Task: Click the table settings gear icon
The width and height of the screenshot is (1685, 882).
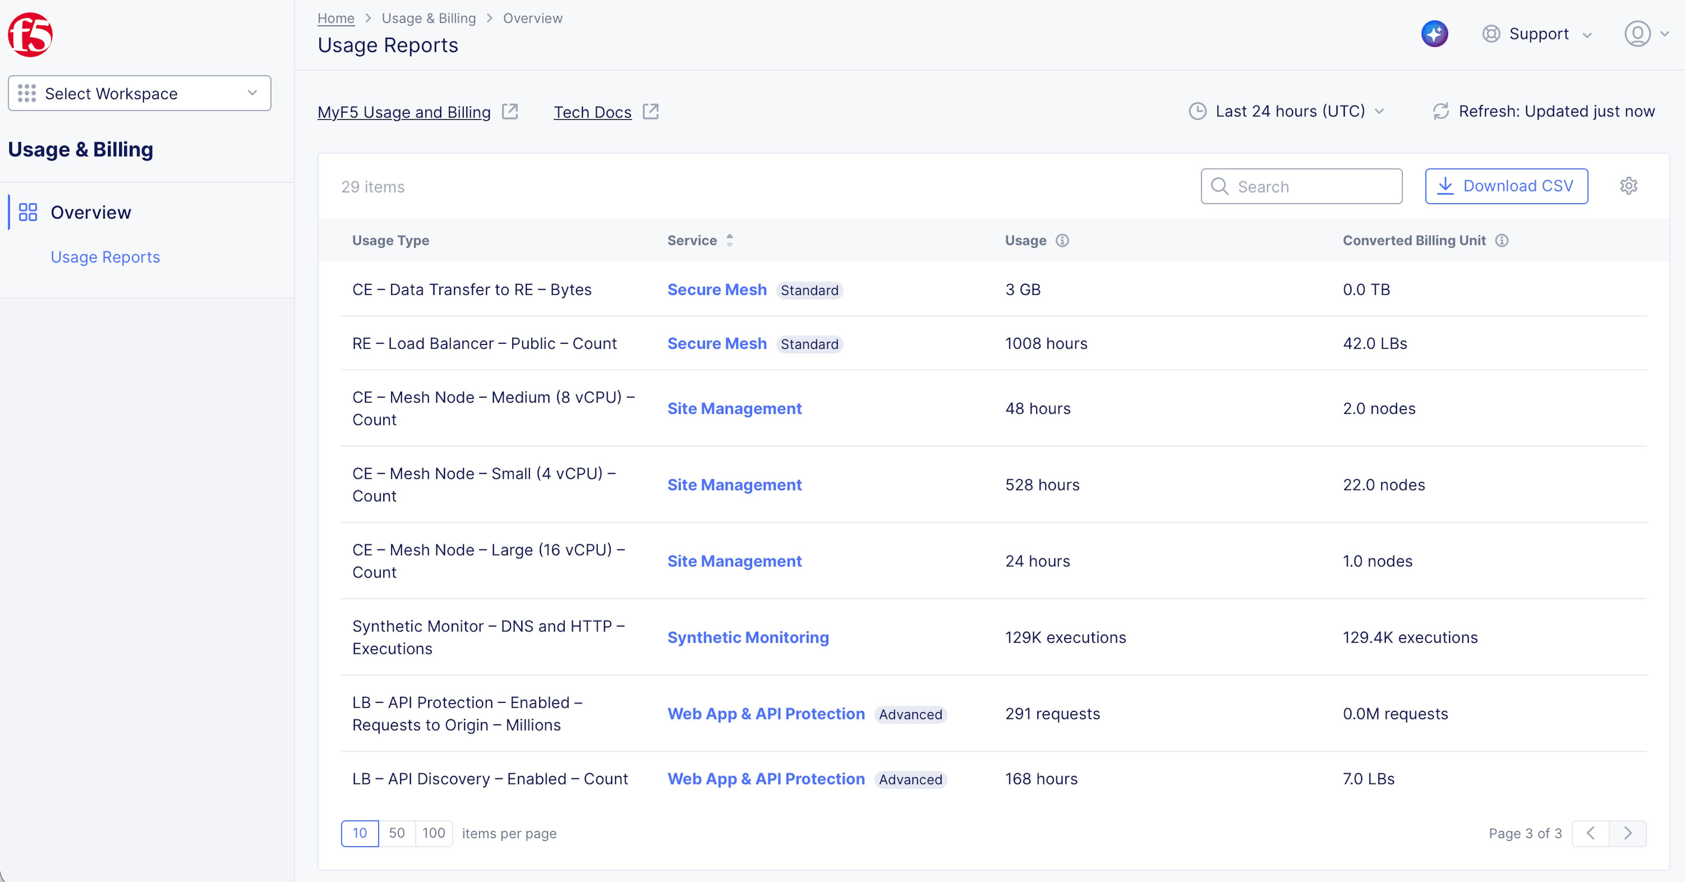Action: click(x=1629, y=186)
